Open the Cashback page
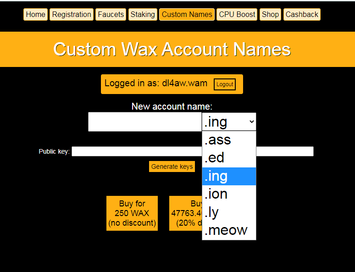The image size is (355, 272). click(302, 15)
